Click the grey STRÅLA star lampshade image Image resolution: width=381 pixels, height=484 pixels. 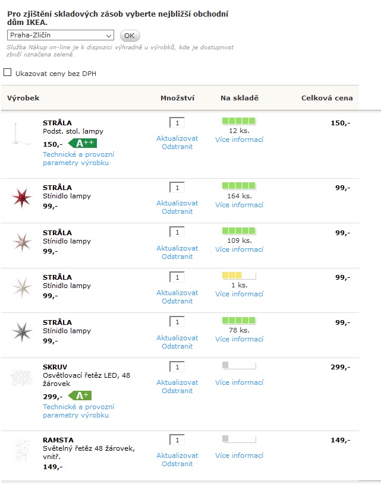pos(21,331)
